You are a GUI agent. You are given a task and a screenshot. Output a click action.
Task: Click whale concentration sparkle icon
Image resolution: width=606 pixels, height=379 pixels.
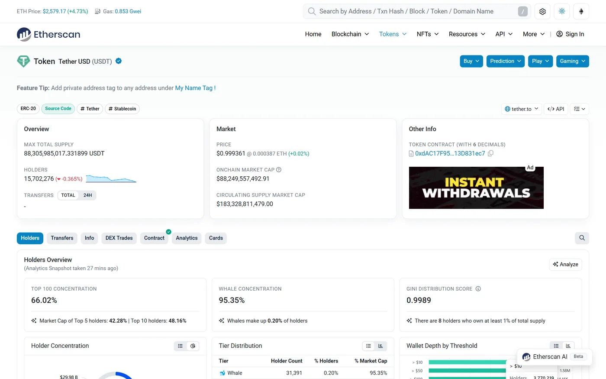(x=222, y=321)
